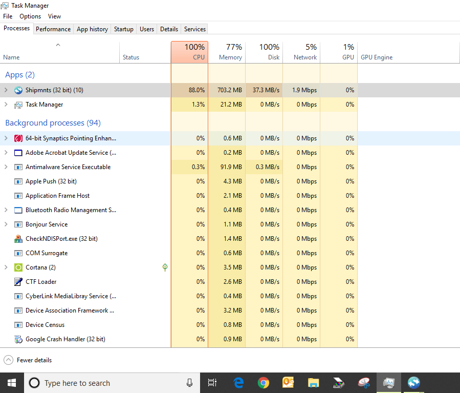The height and width of the screenshot is (393, 460).
Task: Open the scanner app on taskbar
Action: point(339,383)
